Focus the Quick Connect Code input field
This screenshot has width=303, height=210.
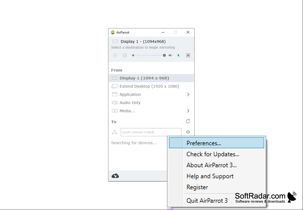(x=151, y=132)
